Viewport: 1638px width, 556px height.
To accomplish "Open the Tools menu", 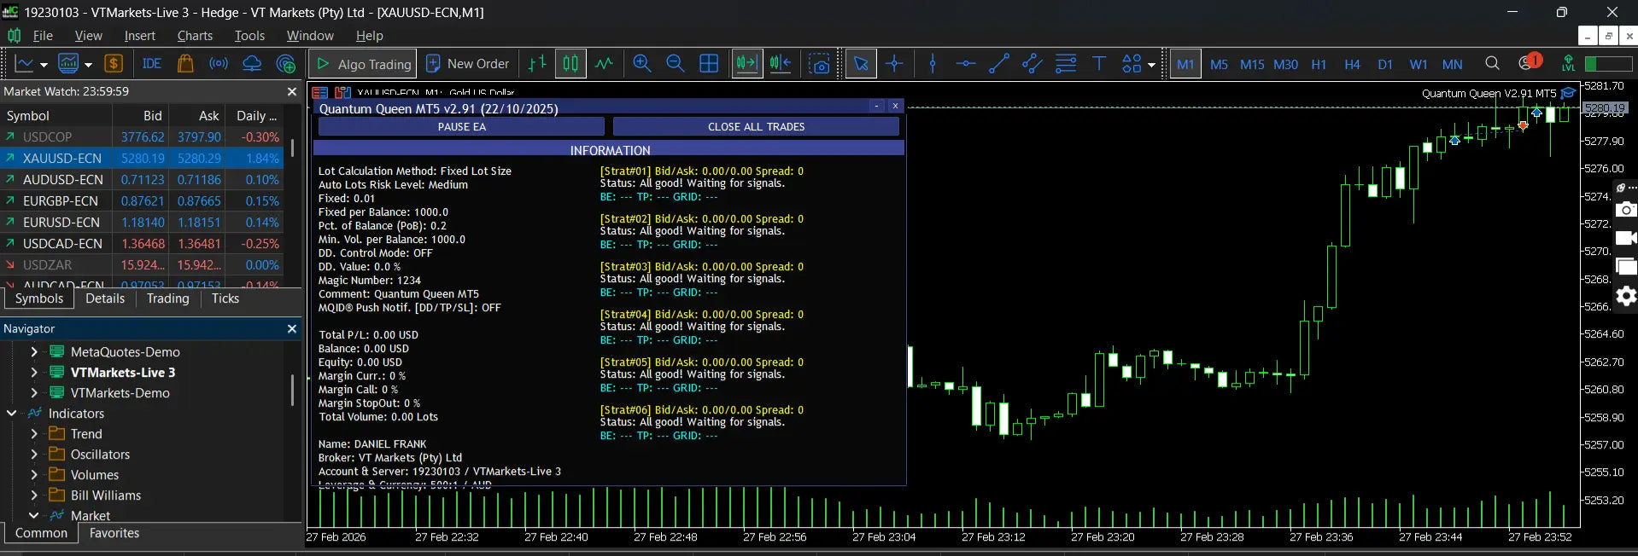I will (x=249, y=36).
